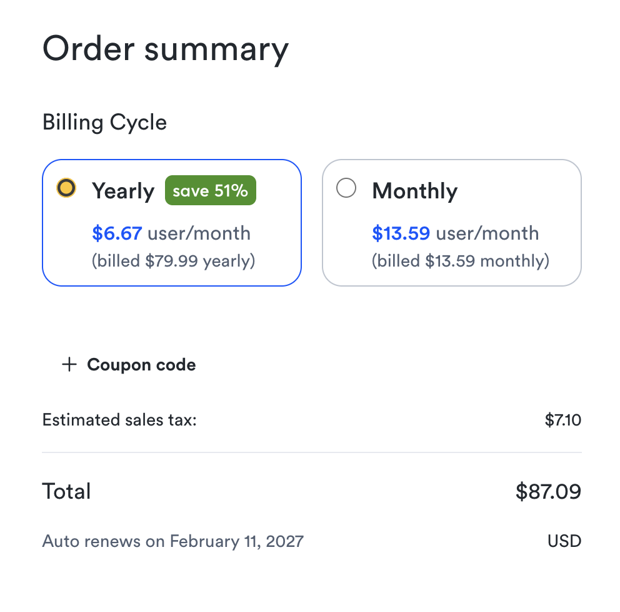Click the $6.67 user/month price

pyautogui.click(x=171, y=233)
